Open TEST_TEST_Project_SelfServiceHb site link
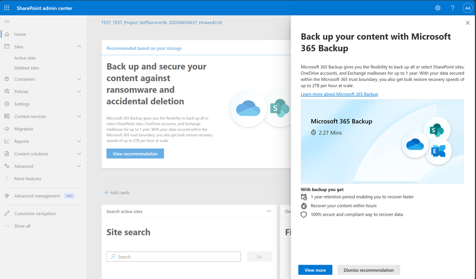Image resolution: width=476 pixels, height=279 pixels. click(162, 22)
